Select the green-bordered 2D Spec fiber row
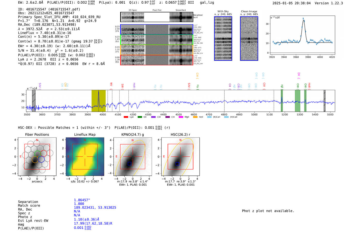Image resolution: width=361 pixels, height=246 pixels. point(157,40)
